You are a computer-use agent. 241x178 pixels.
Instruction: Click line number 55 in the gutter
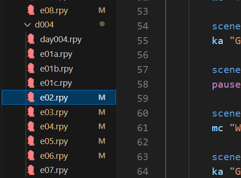pyautogui.click(x=143, y=40)
